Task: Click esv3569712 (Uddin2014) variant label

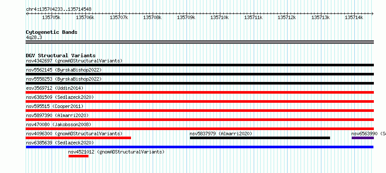Action: [55, 88]
